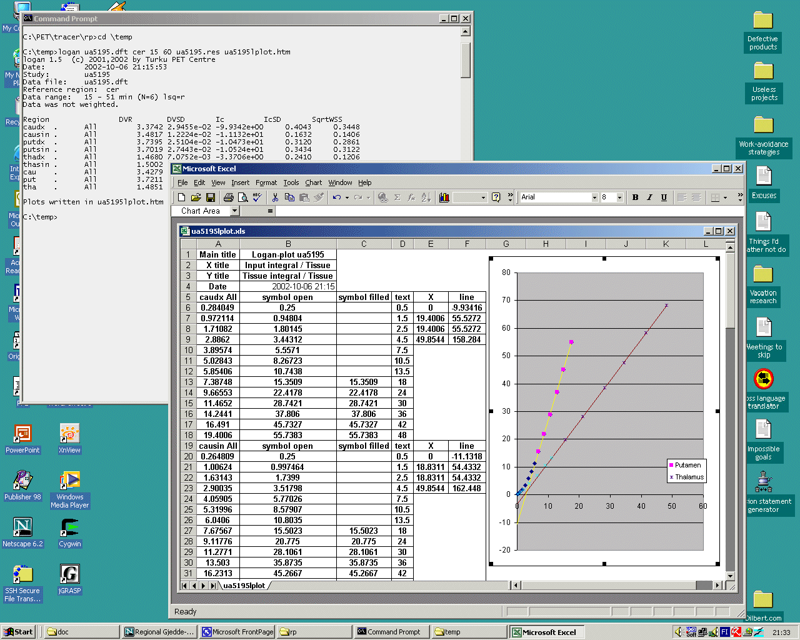This screenshot has height=640, width=800.
Task: Open the Format menu in Excel
Action: [266, 182]
